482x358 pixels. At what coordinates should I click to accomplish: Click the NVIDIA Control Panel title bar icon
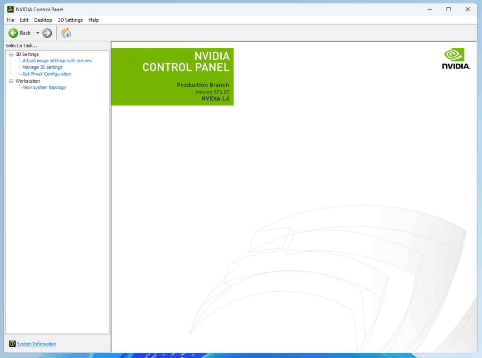coord(10,9)
